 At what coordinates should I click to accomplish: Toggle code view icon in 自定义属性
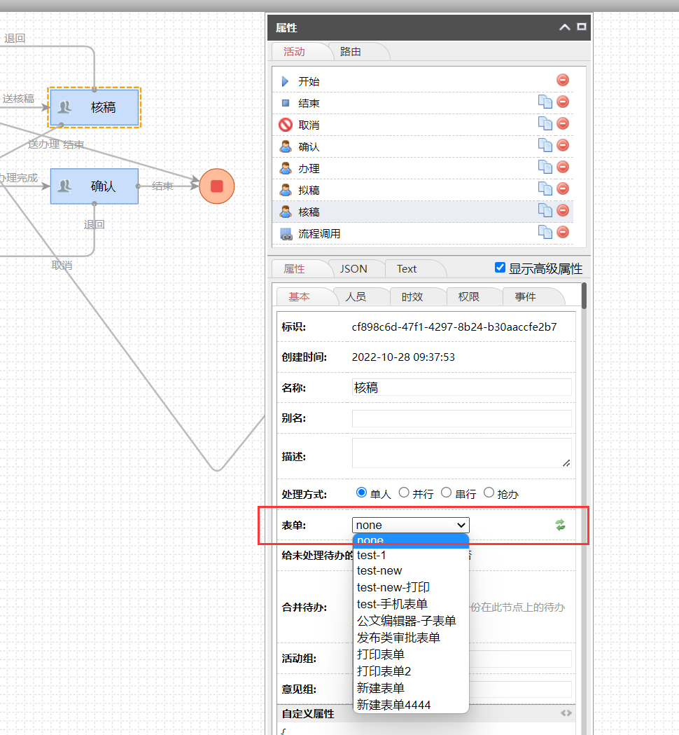(x=566, y=713)
